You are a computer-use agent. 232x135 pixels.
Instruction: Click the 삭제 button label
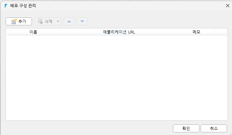[48, 21]
